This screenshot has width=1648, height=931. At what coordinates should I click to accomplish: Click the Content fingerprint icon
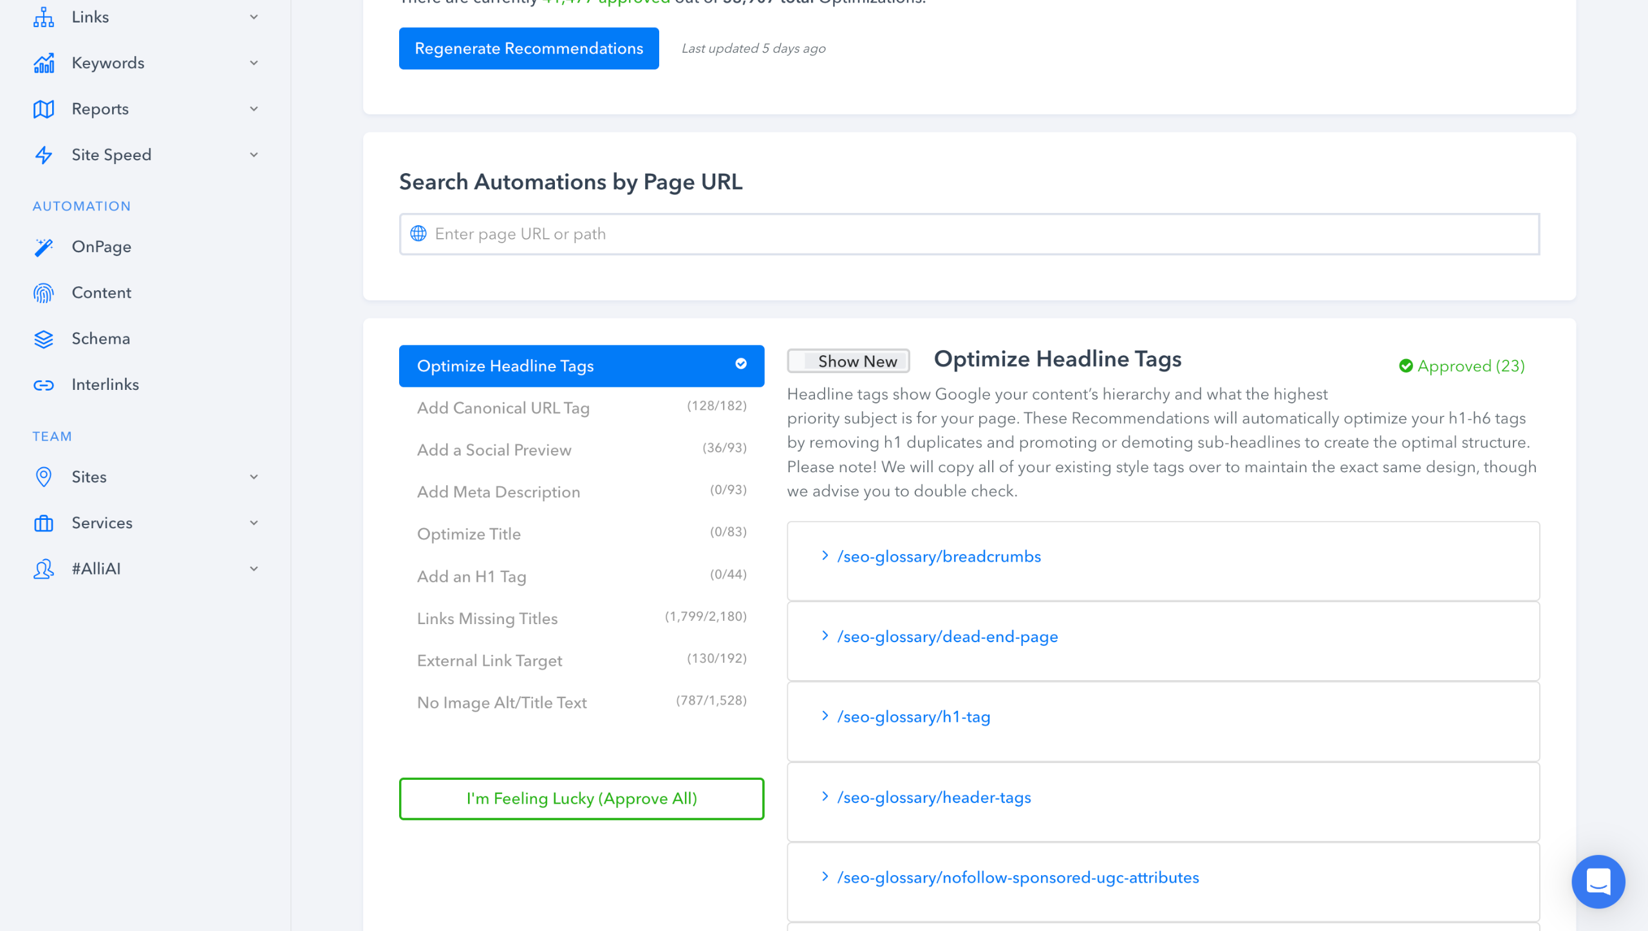[43, 293]
